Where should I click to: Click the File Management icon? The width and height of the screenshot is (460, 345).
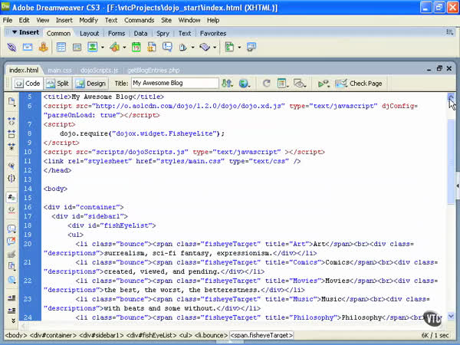coord(228,83)
